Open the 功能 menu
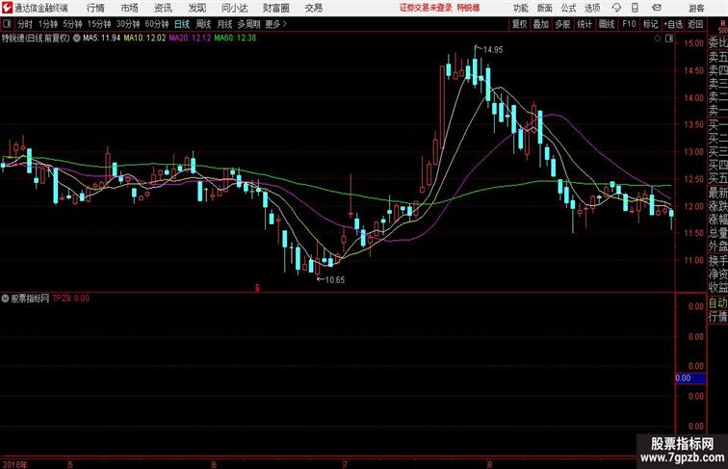This screenshot has width=728, height=469. coord(520,8)
